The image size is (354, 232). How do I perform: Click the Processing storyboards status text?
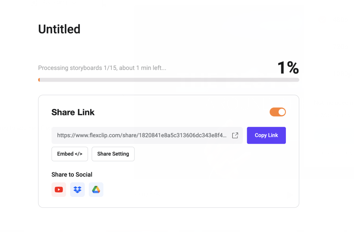point(102,68)
